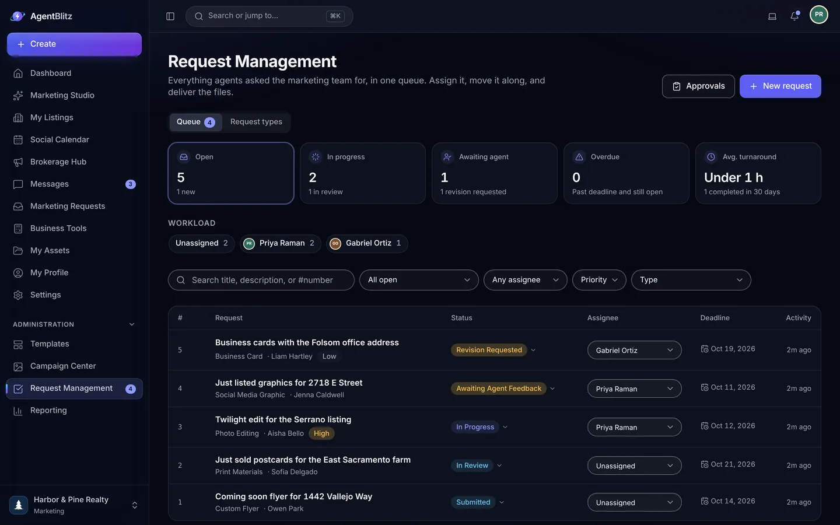Open My Listings page
The image size is (840, 525).
(74, 118)
